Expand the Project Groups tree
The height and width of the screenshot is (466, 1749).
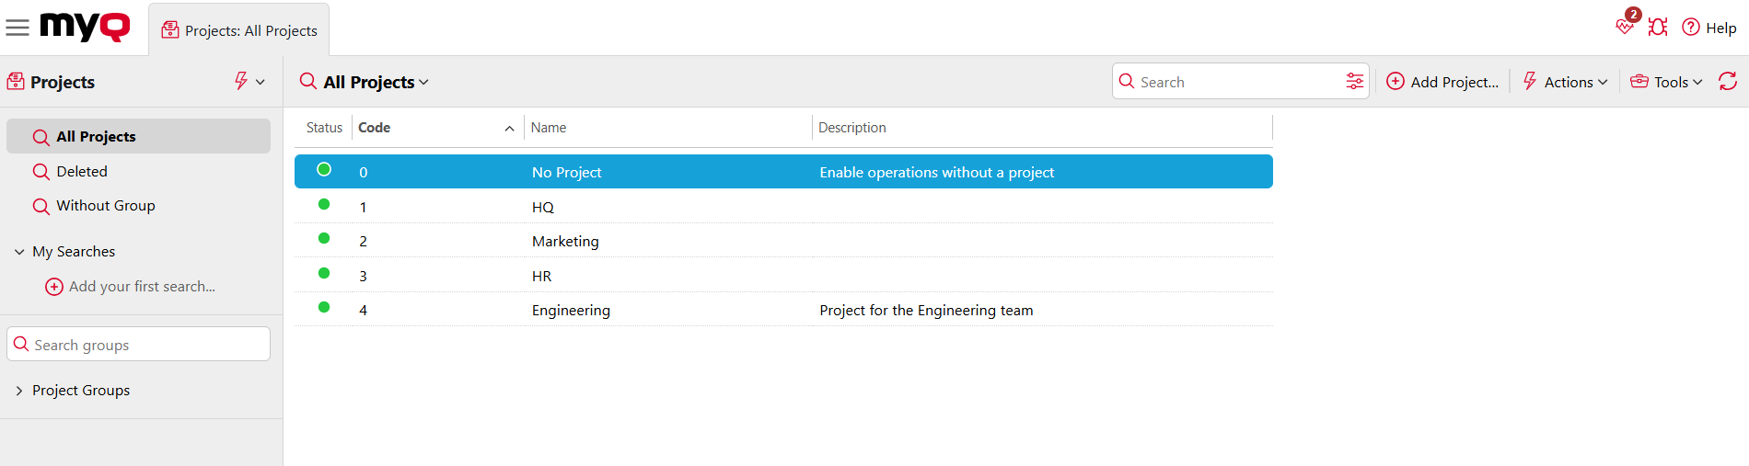(19, 391)
